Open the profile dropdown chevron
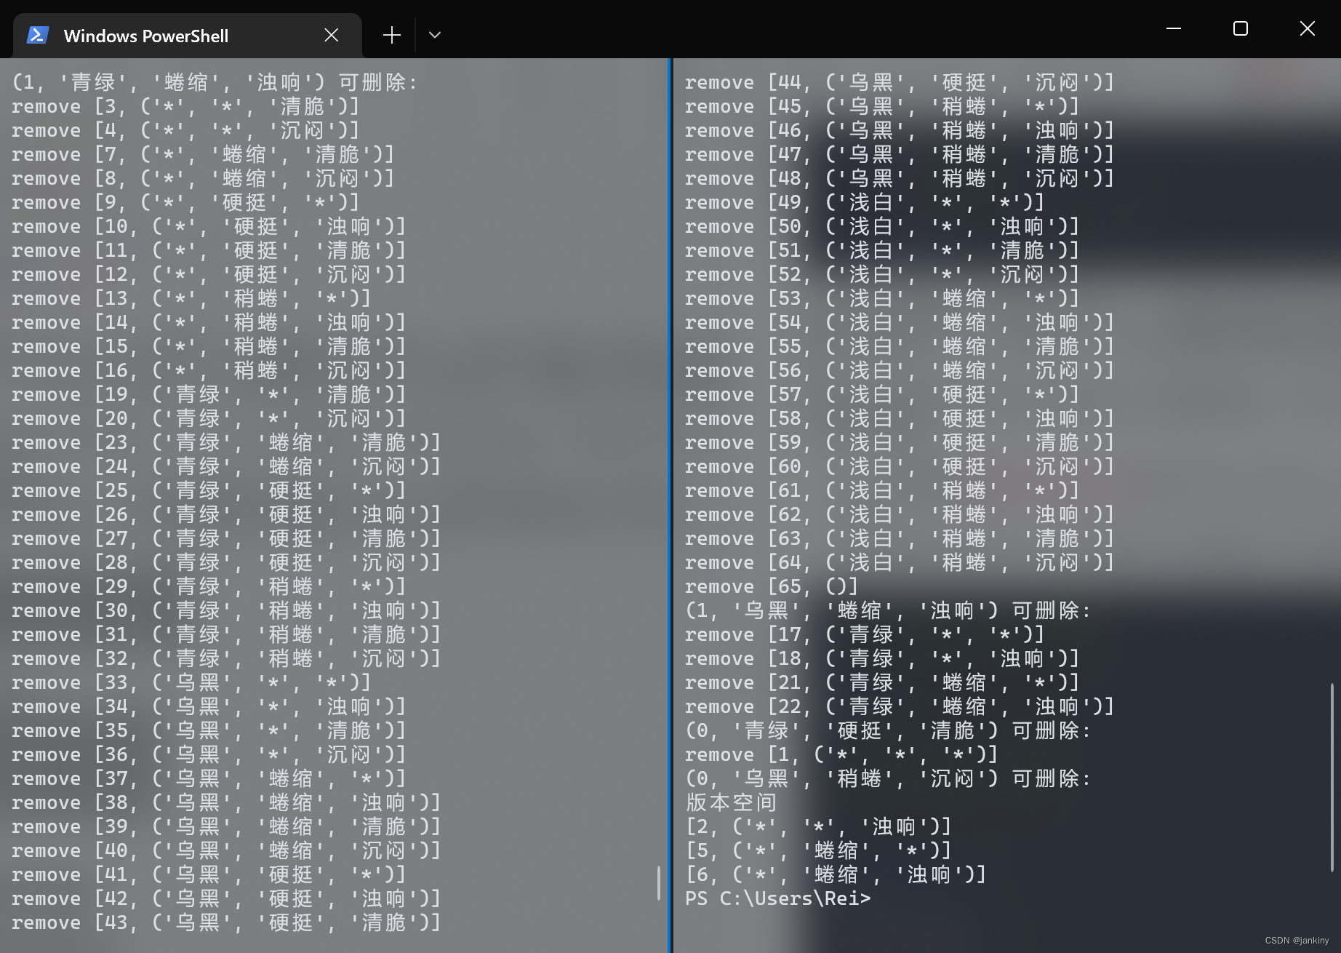The image size is (1341, 953). 435,35
